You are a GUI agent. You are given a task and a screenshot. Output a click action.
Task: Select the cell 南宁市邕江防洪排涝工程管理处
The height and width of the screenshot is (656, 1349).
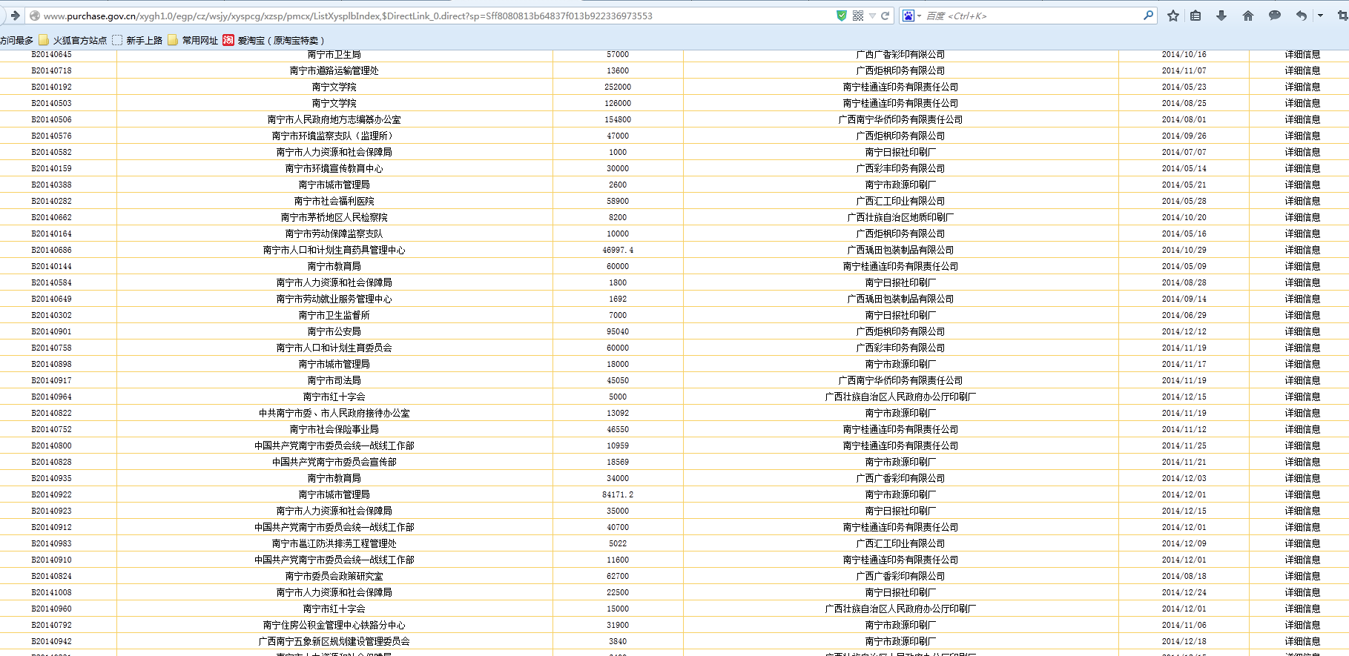point(334,543)
